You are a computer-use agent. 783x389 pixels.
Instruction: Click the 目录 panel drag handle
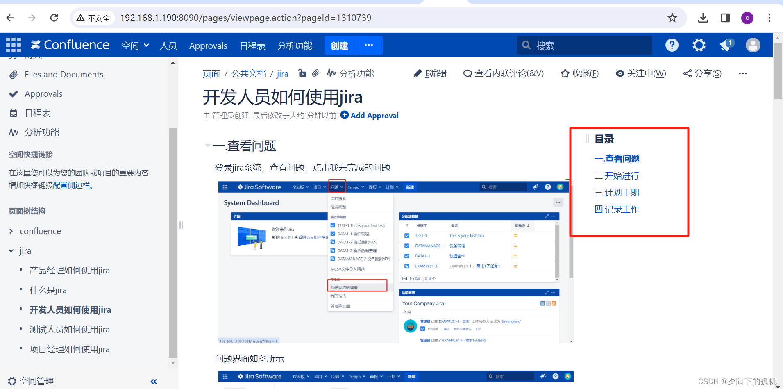[587, 139]
